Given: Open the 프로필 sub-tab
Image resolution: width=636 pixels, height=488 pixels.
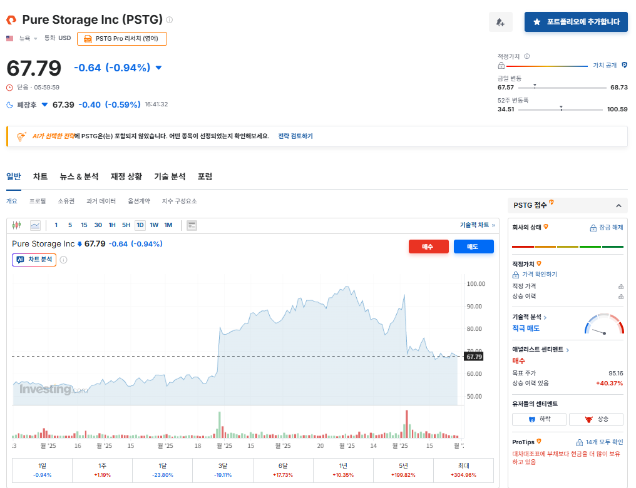Looking at the screenshot, I should 38,201.
